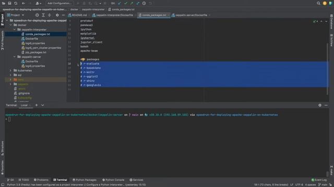This screenshot has width=334, height=187.
Task: Open the Project tool window side tab
Action: click(x=2, y=20)
